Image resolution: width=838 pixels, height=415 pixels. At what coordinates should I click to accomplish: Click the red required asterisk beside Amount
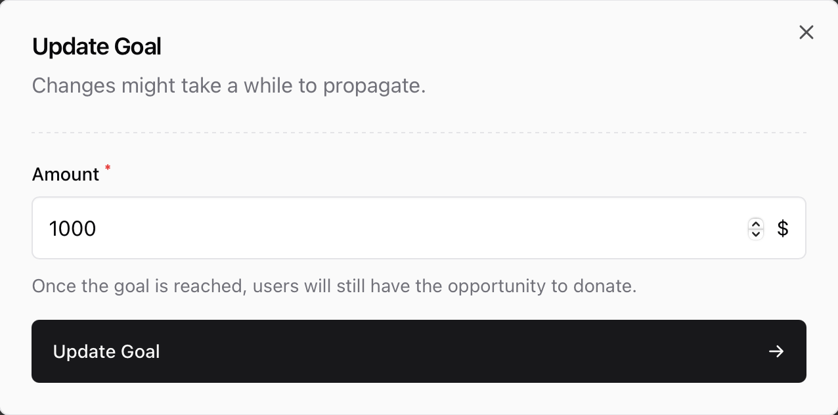pyautogui.click(x=107, y=169)
